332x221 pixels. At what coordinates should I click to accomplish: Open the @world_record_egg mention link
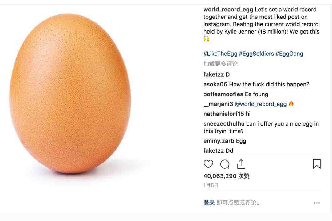click(x=261, y=104)
